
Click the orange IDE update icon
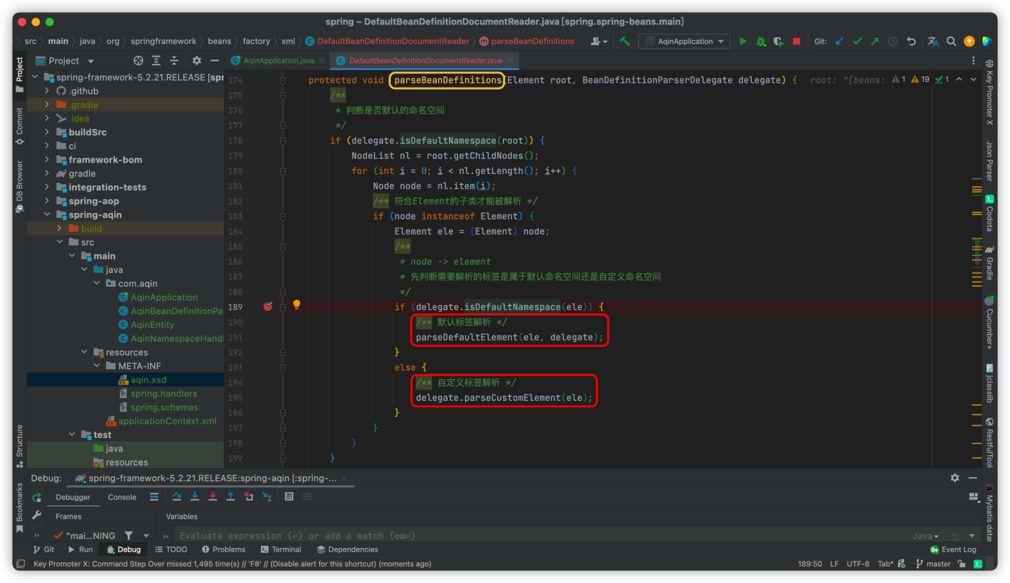(x=969, y=41)
